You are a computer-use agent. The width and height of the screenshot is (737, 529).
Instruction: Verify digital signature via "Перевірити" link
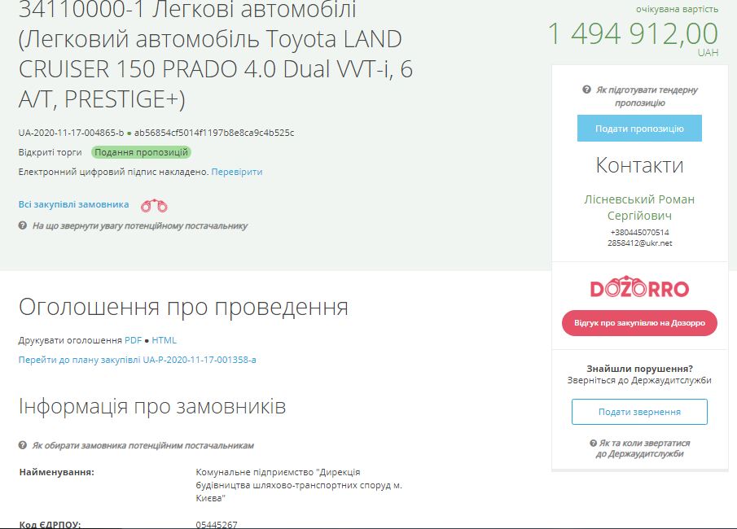point(237,172)
